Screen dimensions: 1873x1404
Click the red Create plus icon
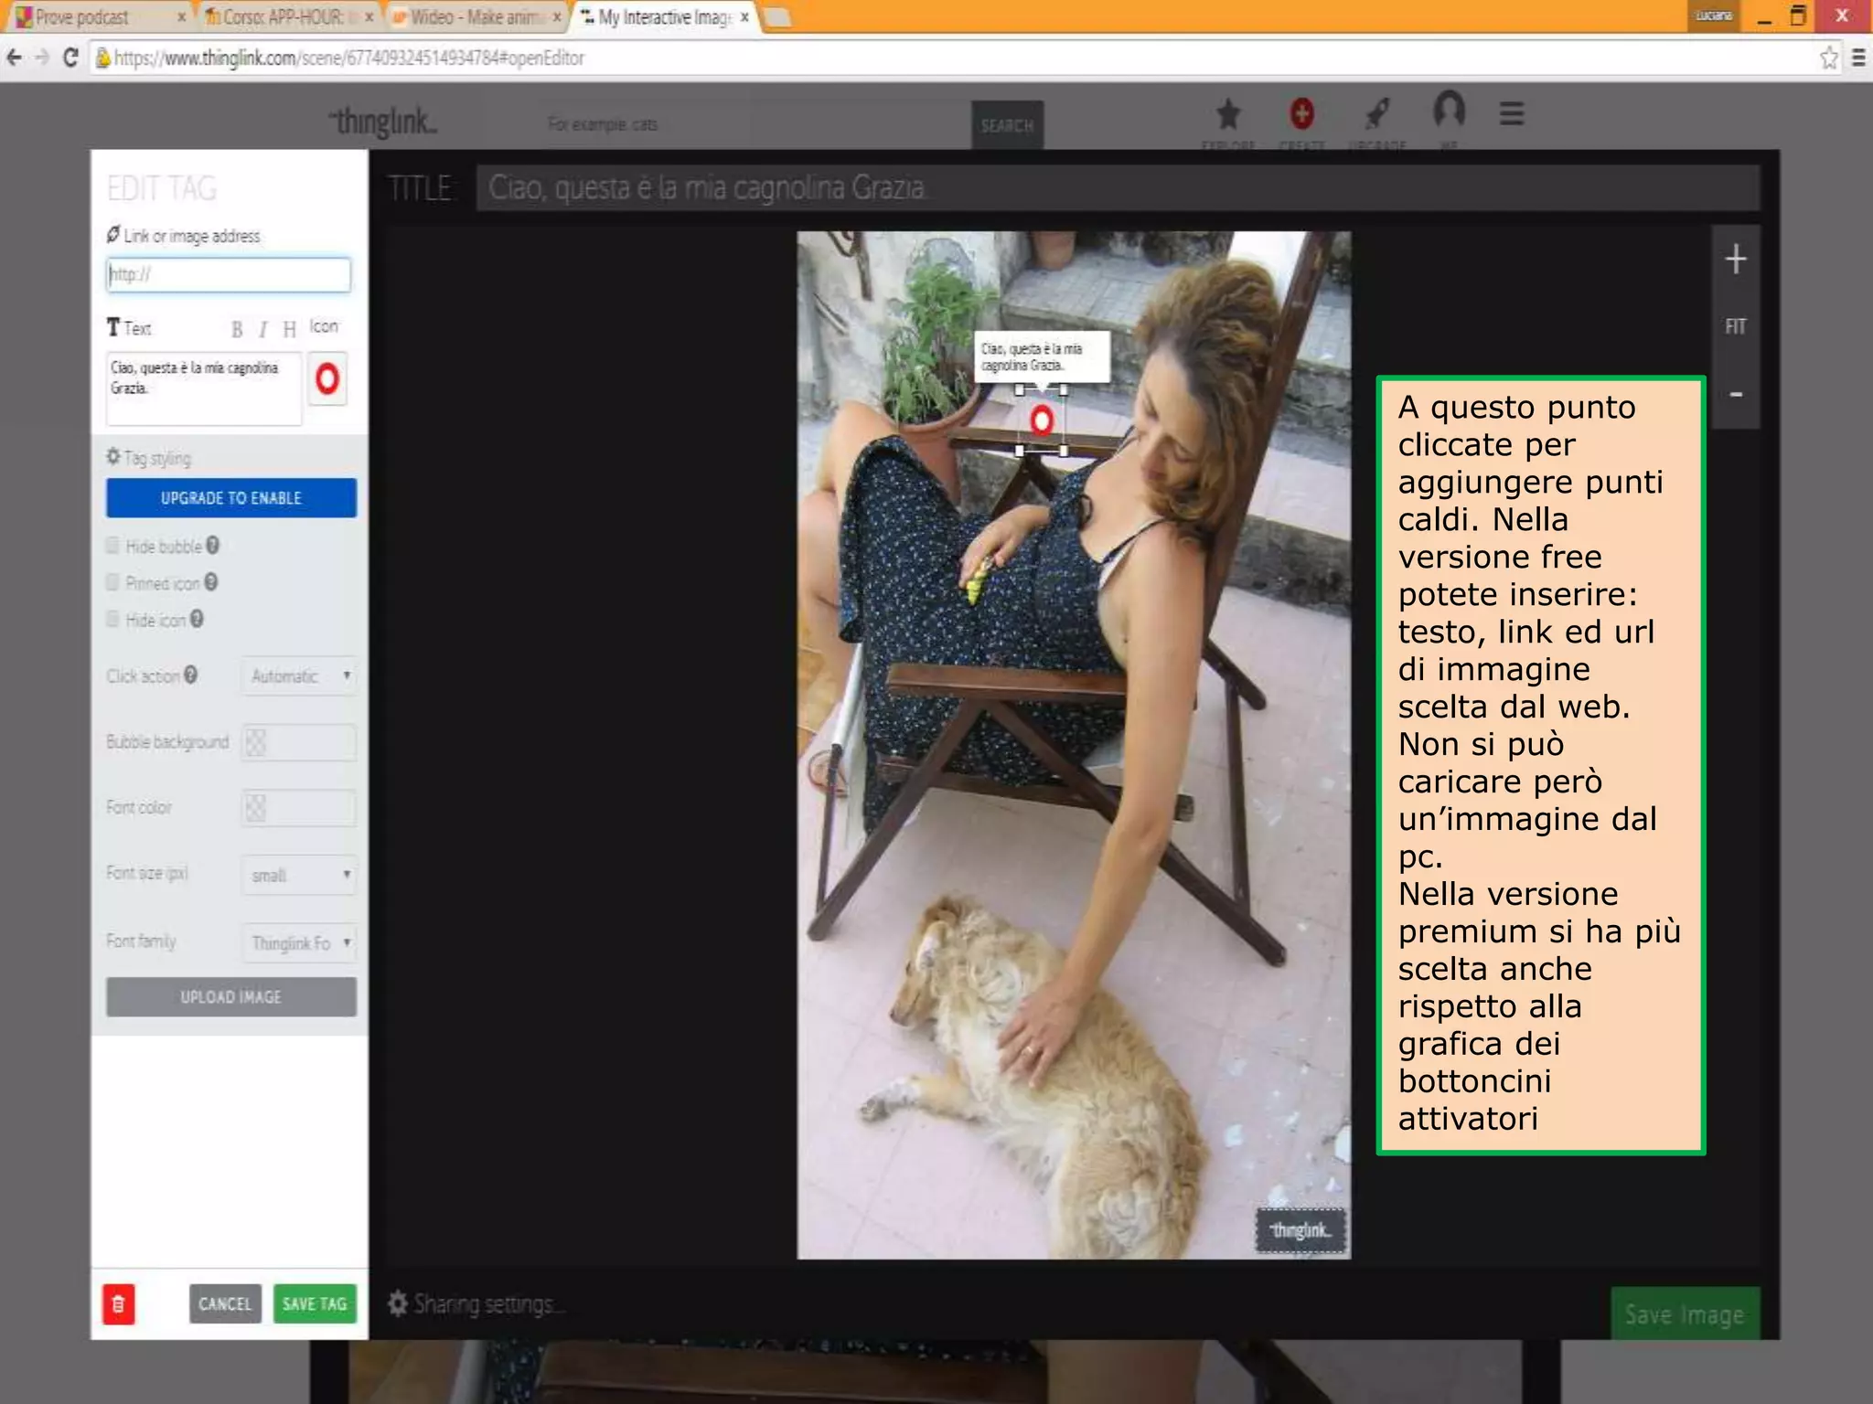(x=1301, y=114)
